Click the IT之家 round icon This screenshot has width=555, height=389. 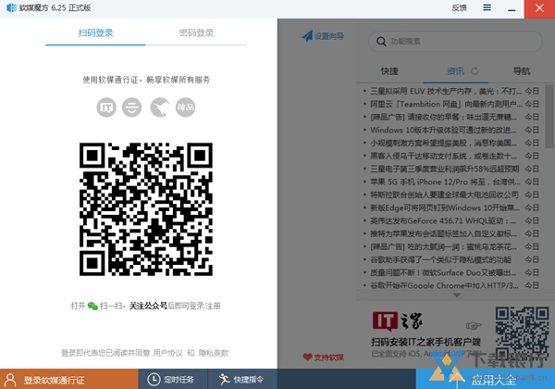point(107,107)
